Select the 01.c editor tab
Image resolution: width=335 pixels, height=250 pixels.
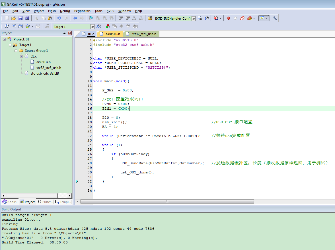click(x=88, y=34)
